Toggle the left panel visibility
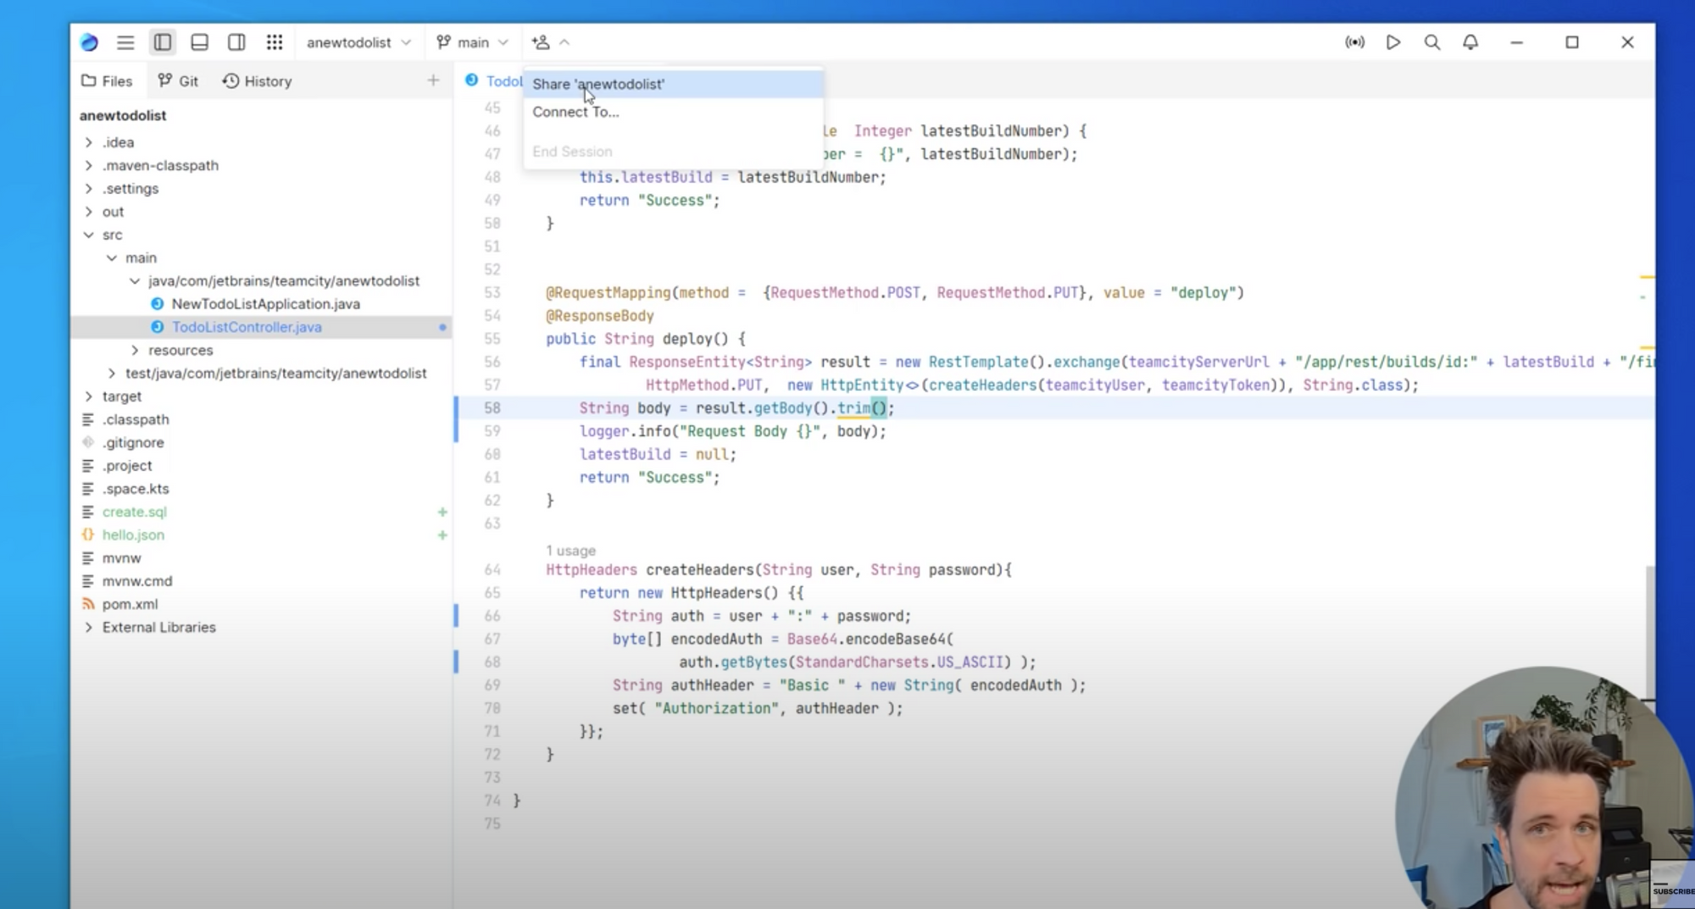The image size is (1695, 909). pos(163,42)
